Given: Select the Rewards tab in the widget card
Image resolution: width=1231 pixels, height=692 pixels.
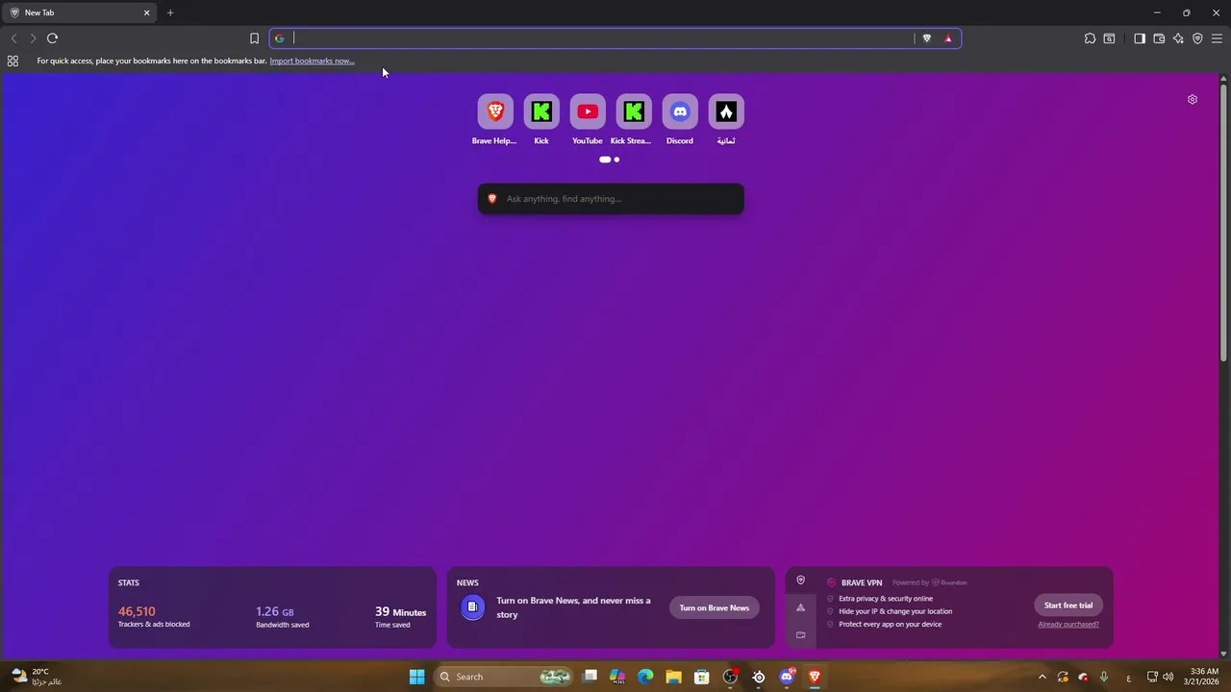Looking at the screenshot, I should (800, 607).
